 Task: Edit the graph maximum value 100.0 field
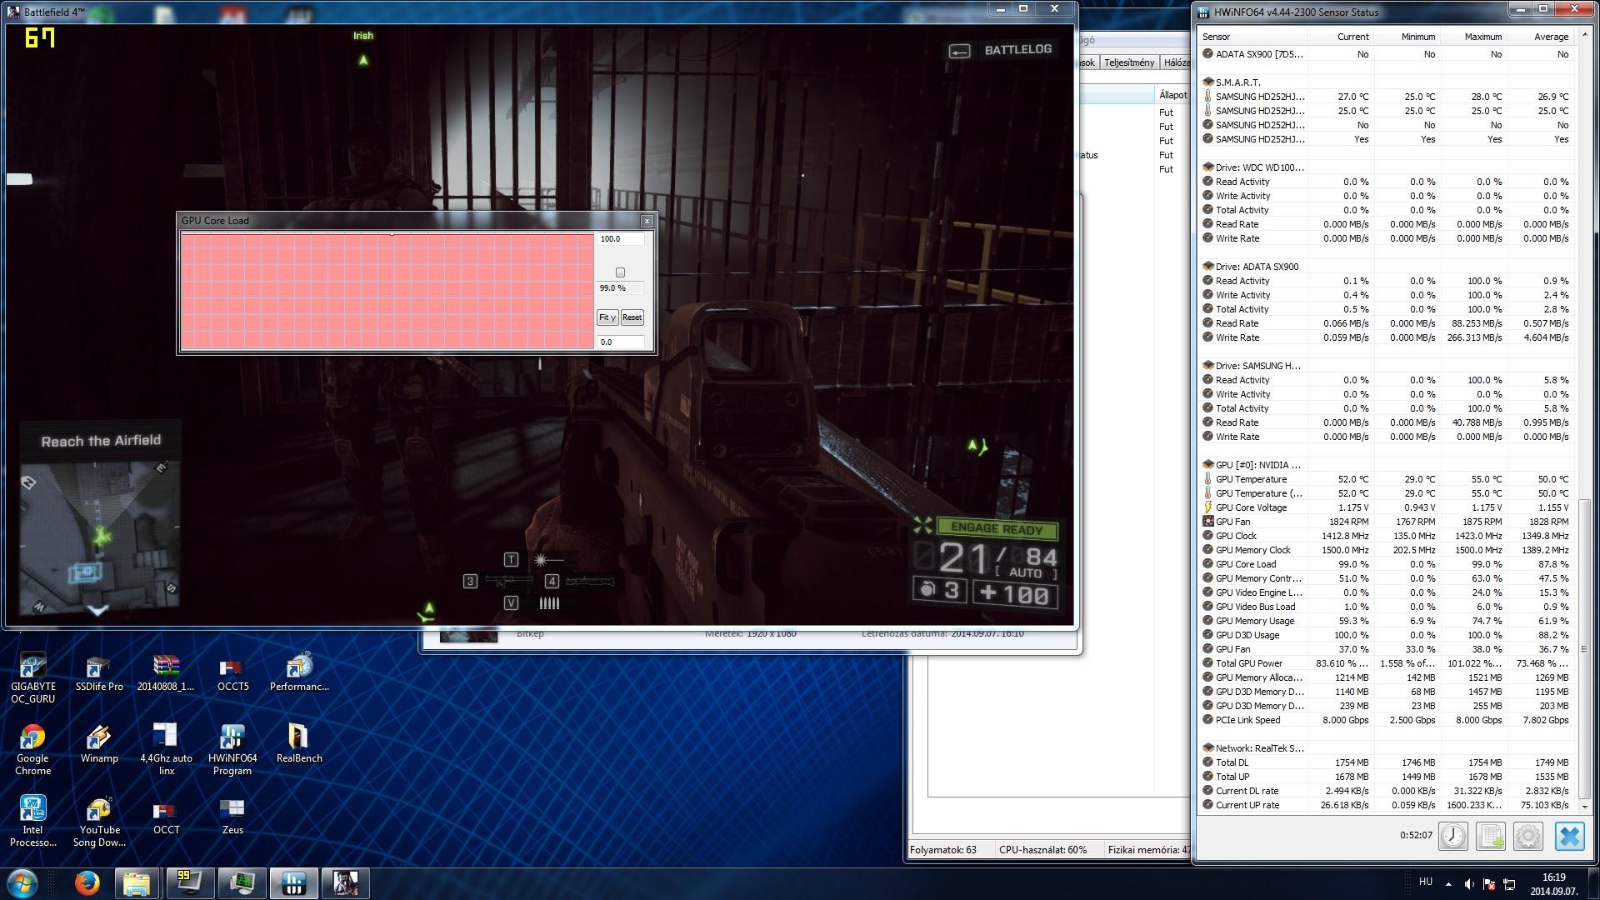[x=621, y=239]
